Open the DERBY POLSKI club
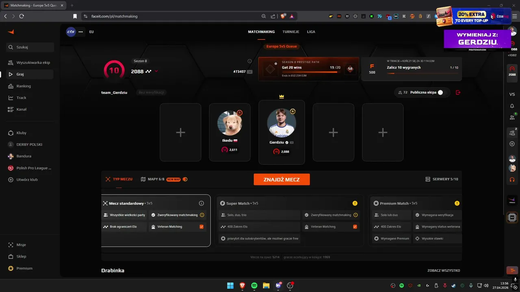The height and width of the screenshot is (292, 520). pyautogui.click(x=30, y=144)
